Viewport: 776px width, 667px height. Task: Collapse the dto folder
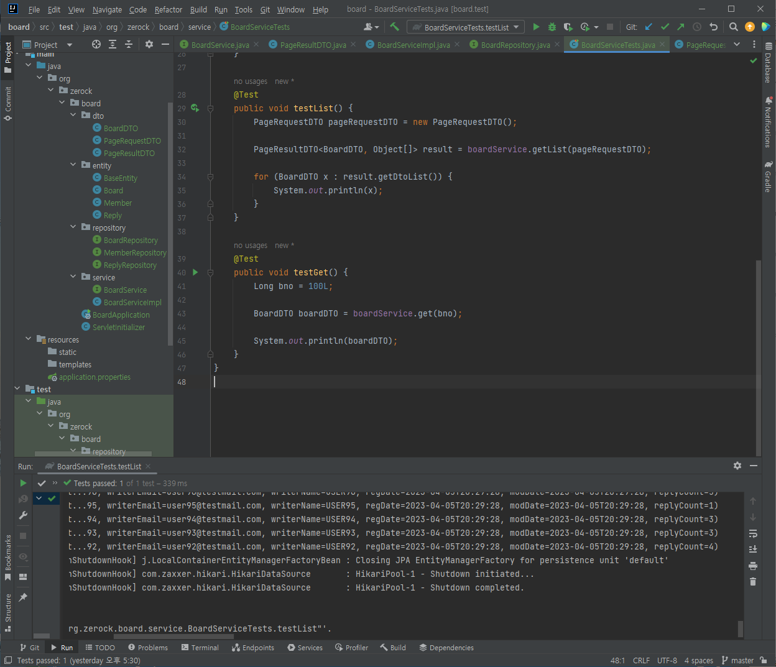[x=74, y=116]
